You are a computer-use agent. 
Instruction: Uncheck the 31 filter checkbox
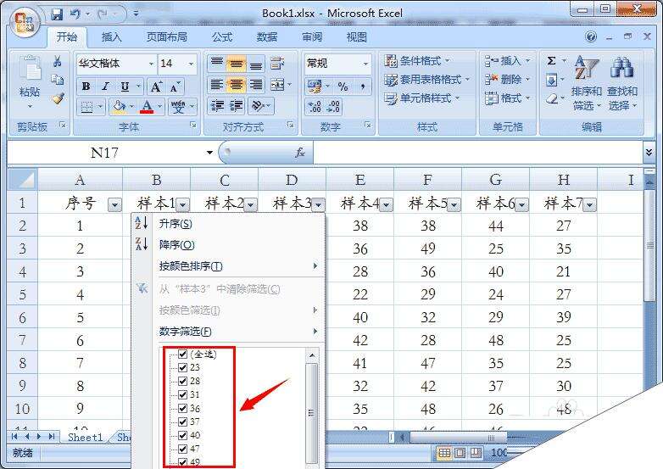(x=182, y=394)
